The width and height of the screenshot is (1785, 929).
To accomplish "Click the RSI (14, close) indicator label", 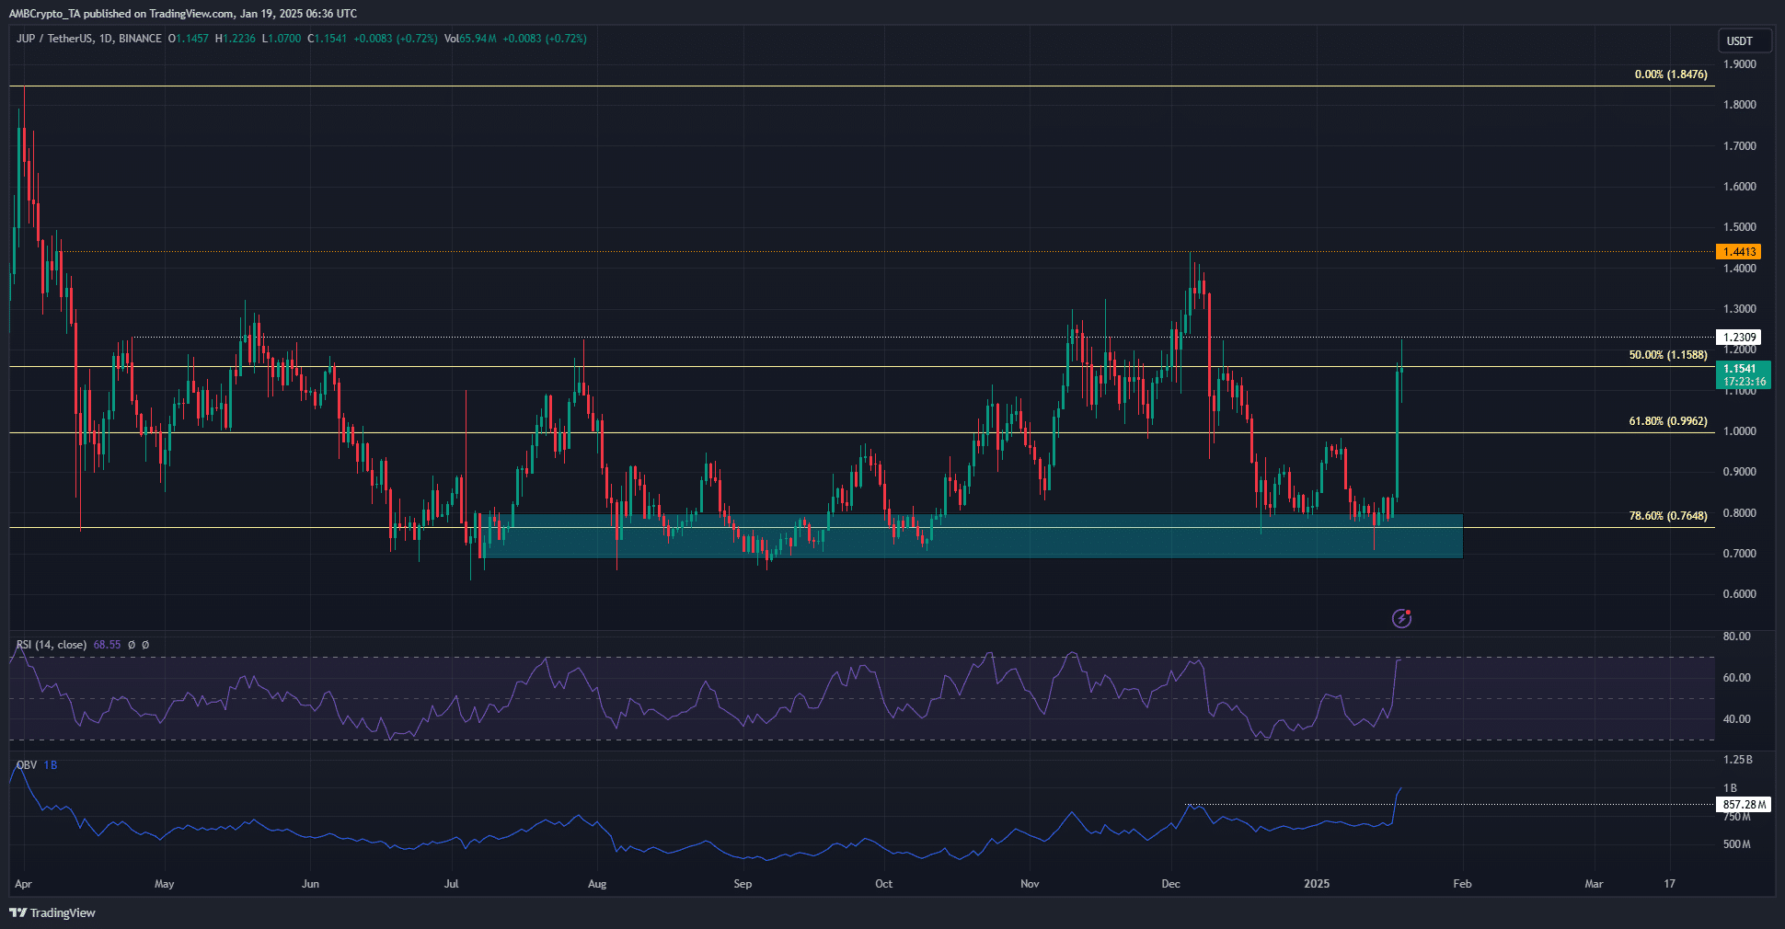I will pyautogui.click(x=52, y=645).
